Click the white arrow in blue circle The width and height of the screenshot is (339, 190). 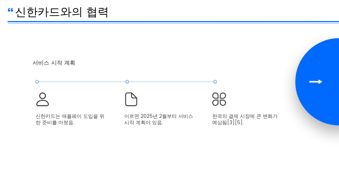pyautogui.click(x=316, y=82)
